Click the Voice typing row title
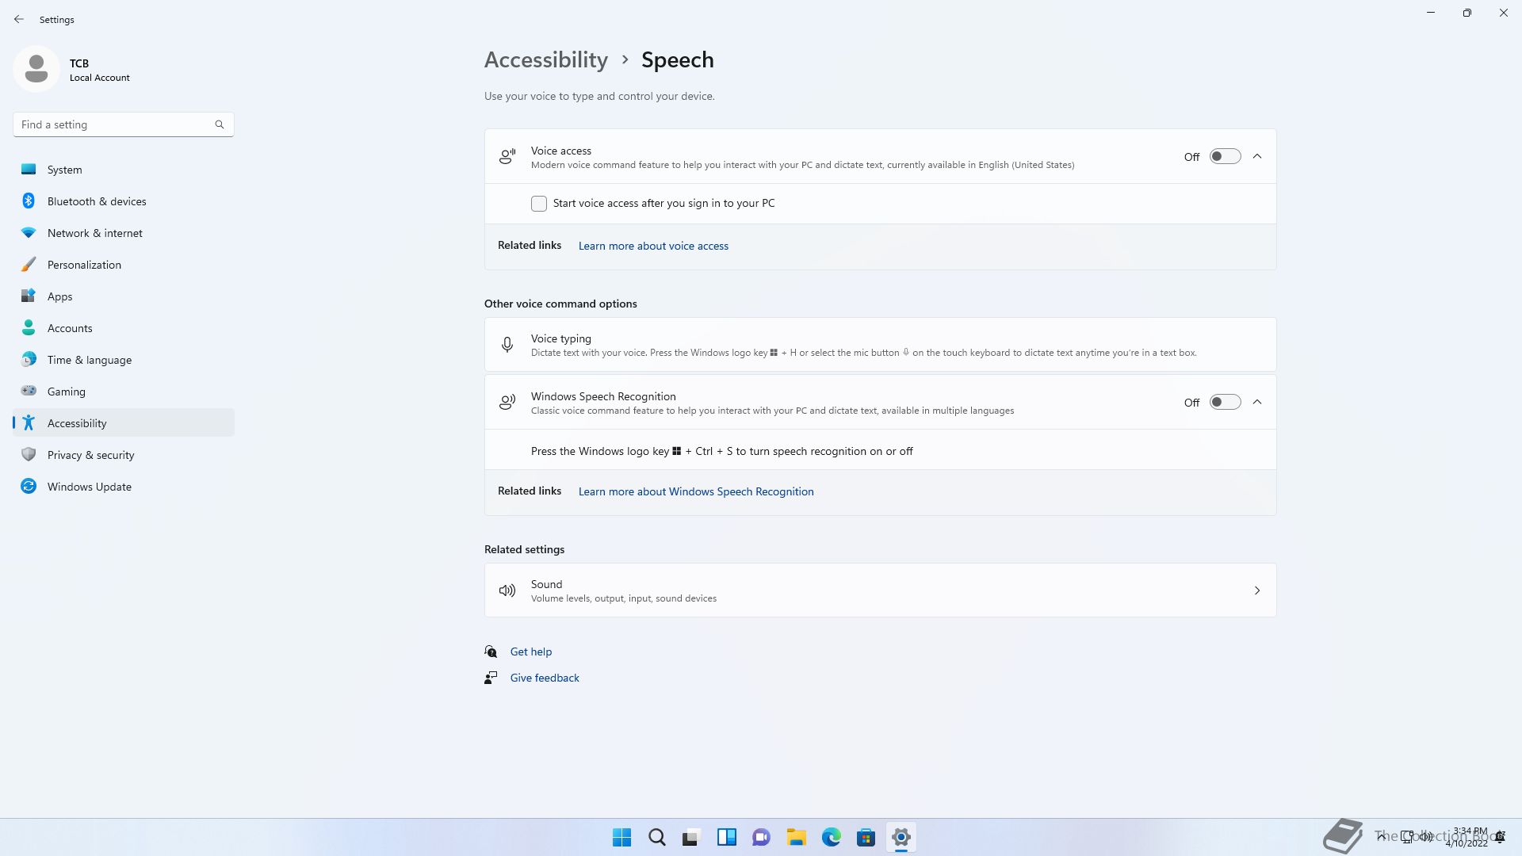The image size is (1522, 856). (561, 338)
